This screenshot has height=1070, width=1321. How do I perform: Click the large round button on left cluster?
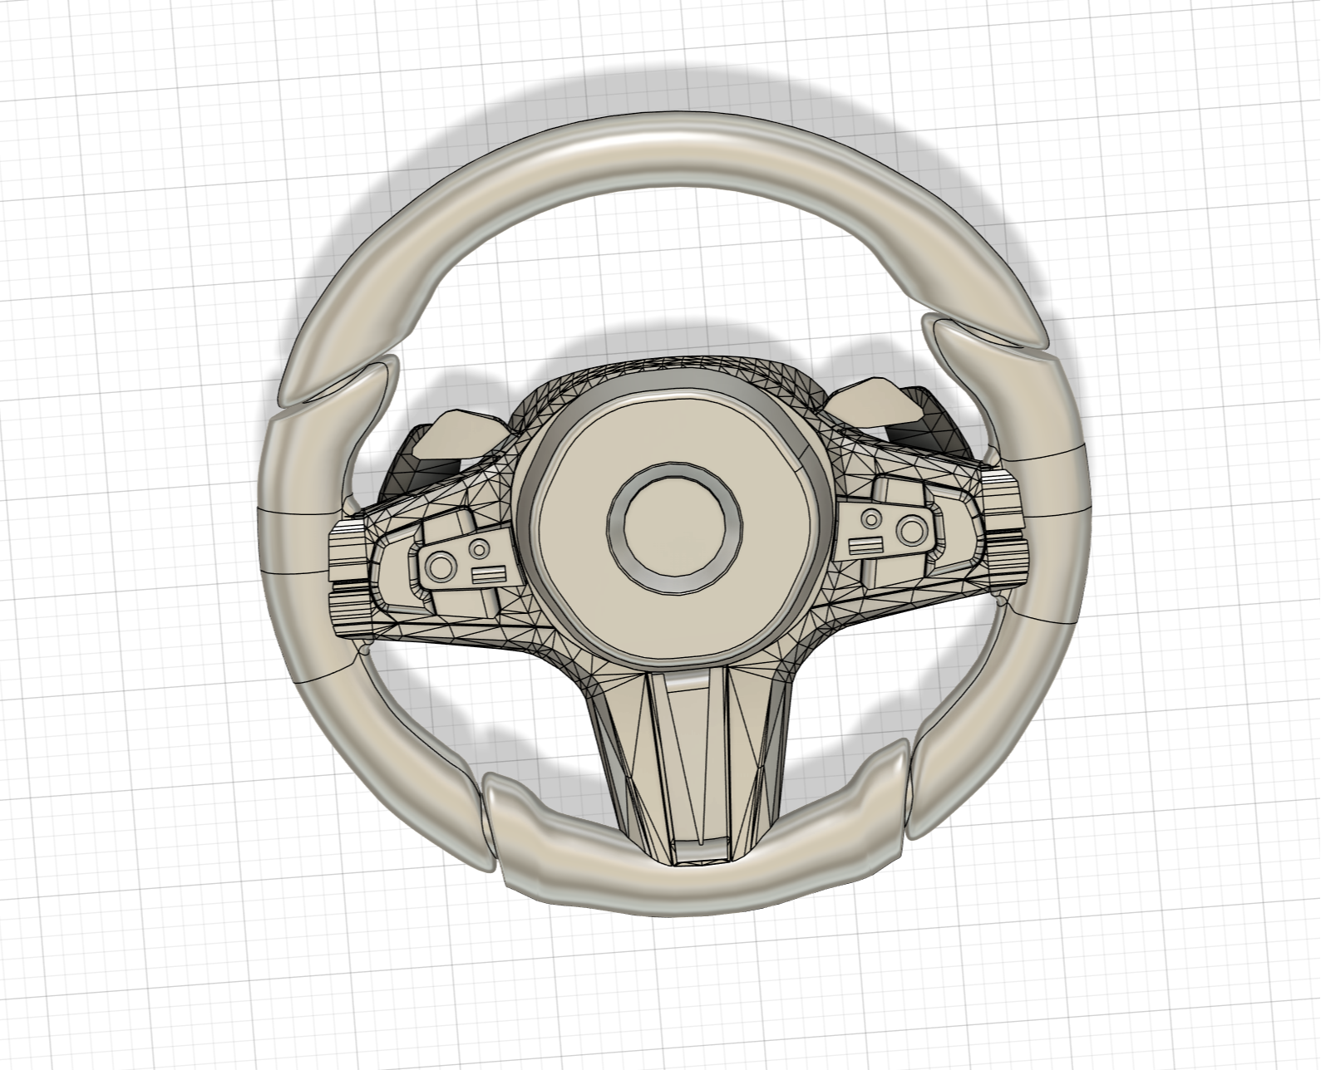[441, 567]
